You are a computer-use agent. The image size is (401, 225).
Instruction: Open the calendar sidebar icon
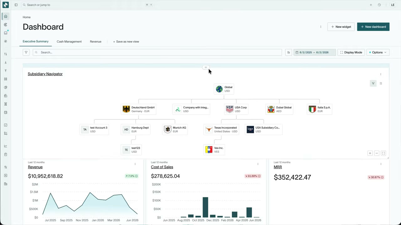(x=6, y=112)
